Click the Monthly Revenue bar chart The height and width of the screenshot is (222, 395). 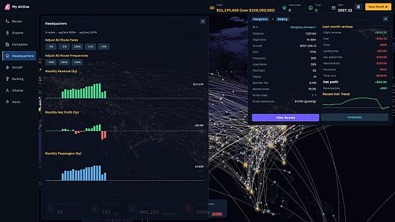125,90
